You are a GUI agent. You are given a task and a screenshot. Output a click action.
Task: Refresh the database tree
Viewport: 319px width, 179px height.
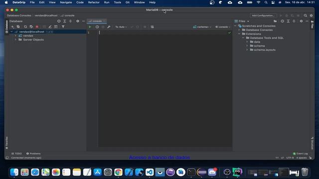(x=25, y=27)
